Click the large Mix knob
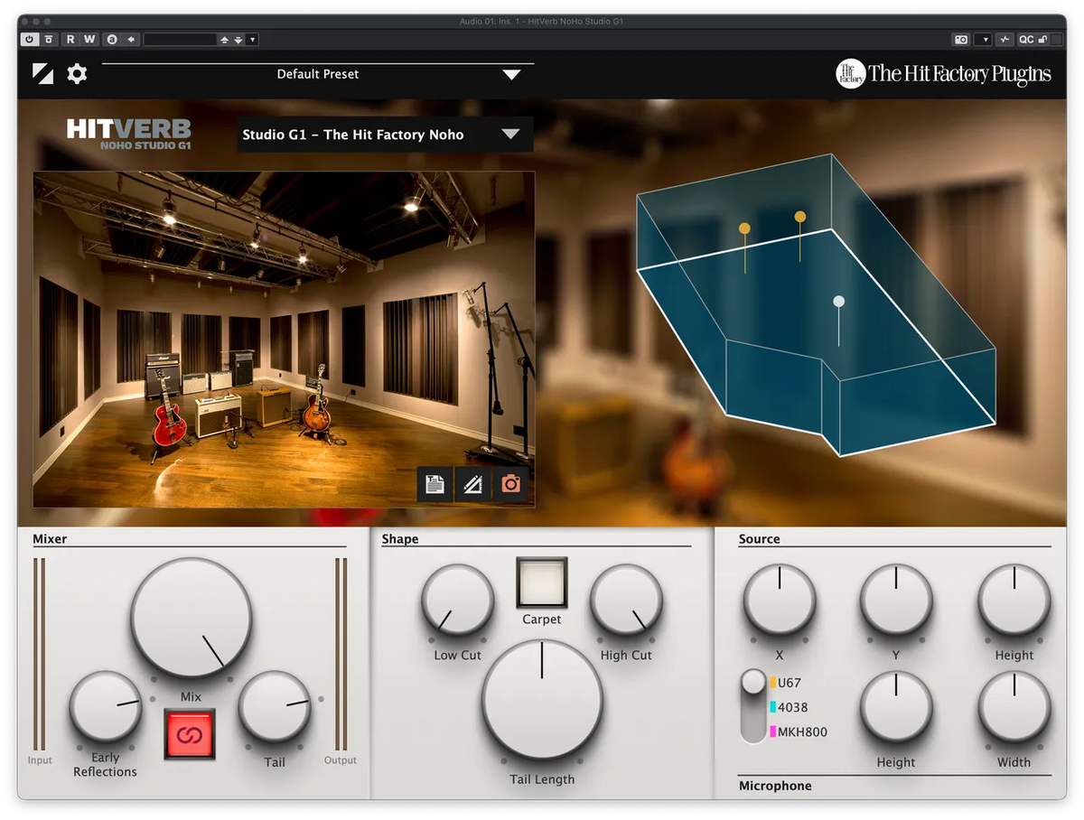Image resolution: width=1084 pixels, height=820 pixels. (x=192, y=618)
